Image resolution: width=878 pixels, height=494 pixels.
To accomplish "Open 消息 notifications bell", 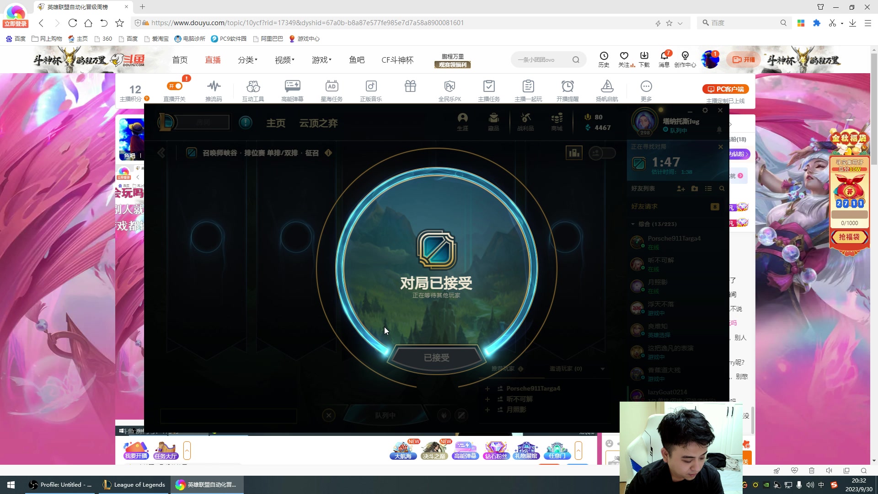I will coord(664,59).
